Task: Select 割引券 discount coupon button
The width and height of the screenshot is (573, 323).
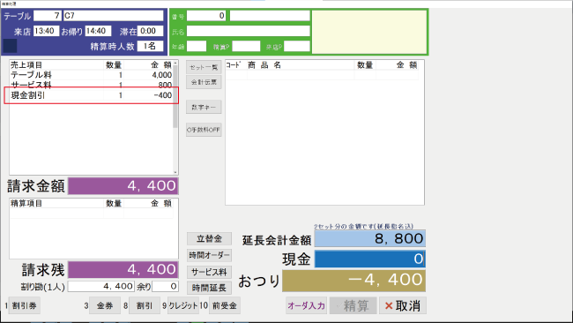Action: pyautogui.click(x=24, y=305)
